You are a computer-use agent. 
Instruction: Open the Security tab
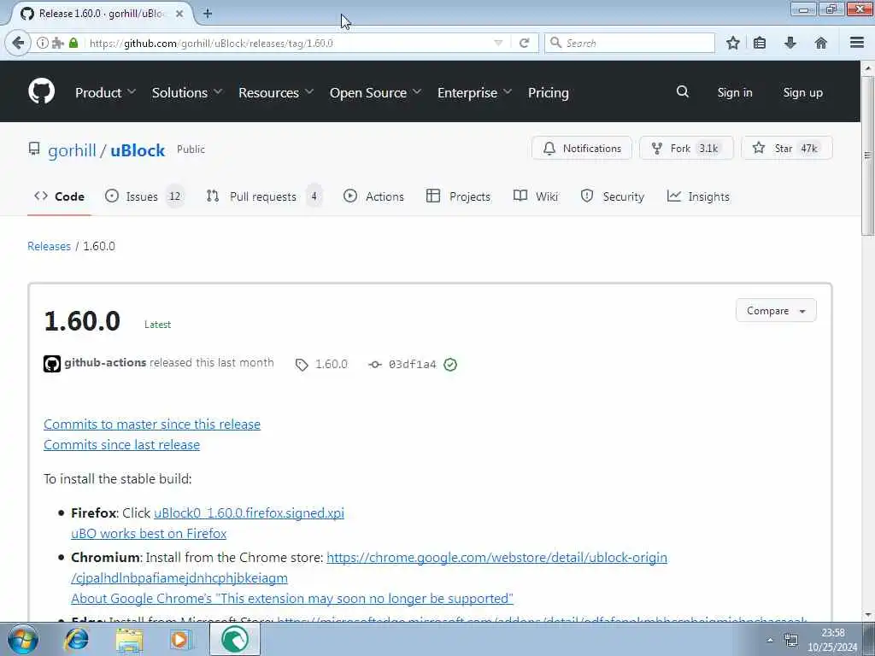click(x=613, y=196)
